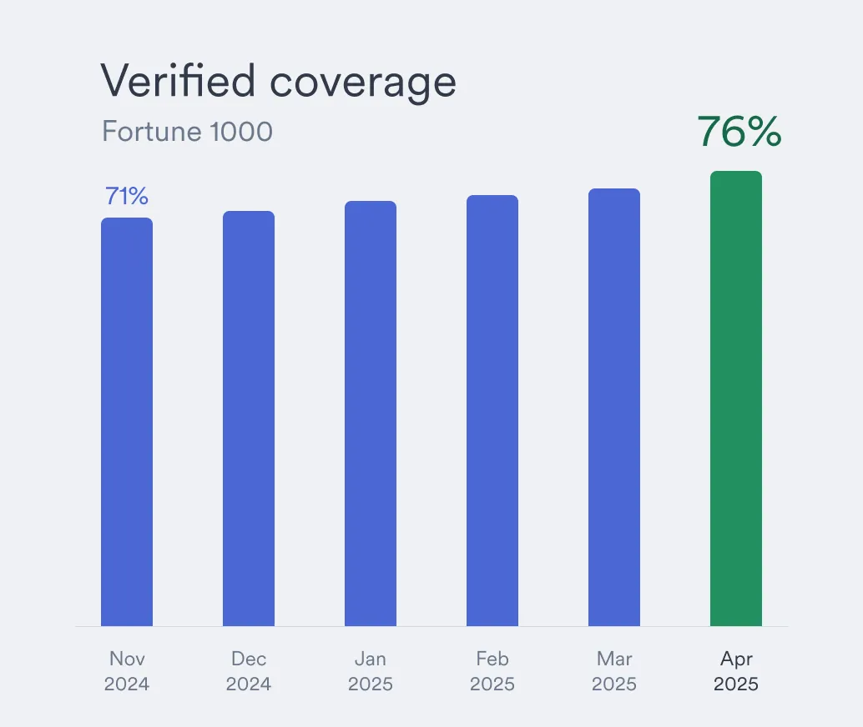863x727 pixels.
Task: Click the Nov 2024 axis label
Action: 127,671
